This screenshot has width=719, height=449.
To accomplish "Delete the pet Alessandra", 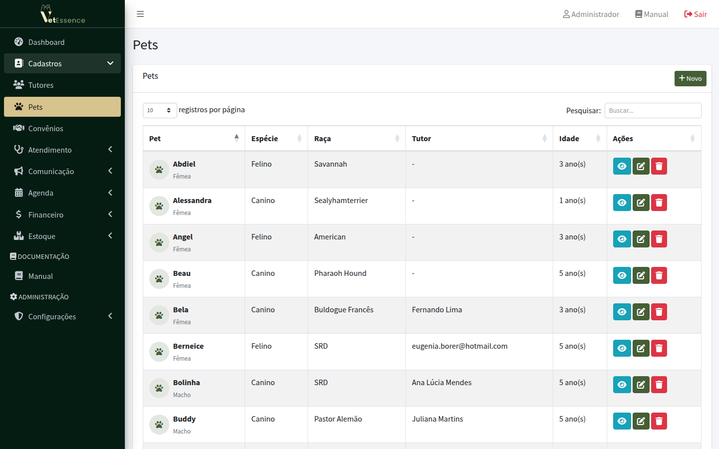I will pos(659,203).
